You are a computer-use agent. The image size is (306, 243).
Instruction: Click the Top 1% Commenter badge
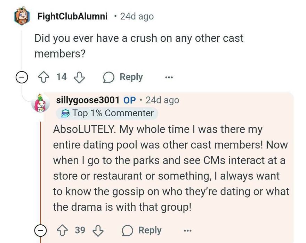point(108,113)
